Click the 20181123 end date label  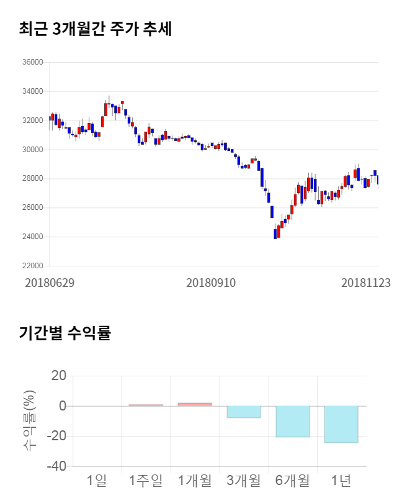tap(366, 283)
